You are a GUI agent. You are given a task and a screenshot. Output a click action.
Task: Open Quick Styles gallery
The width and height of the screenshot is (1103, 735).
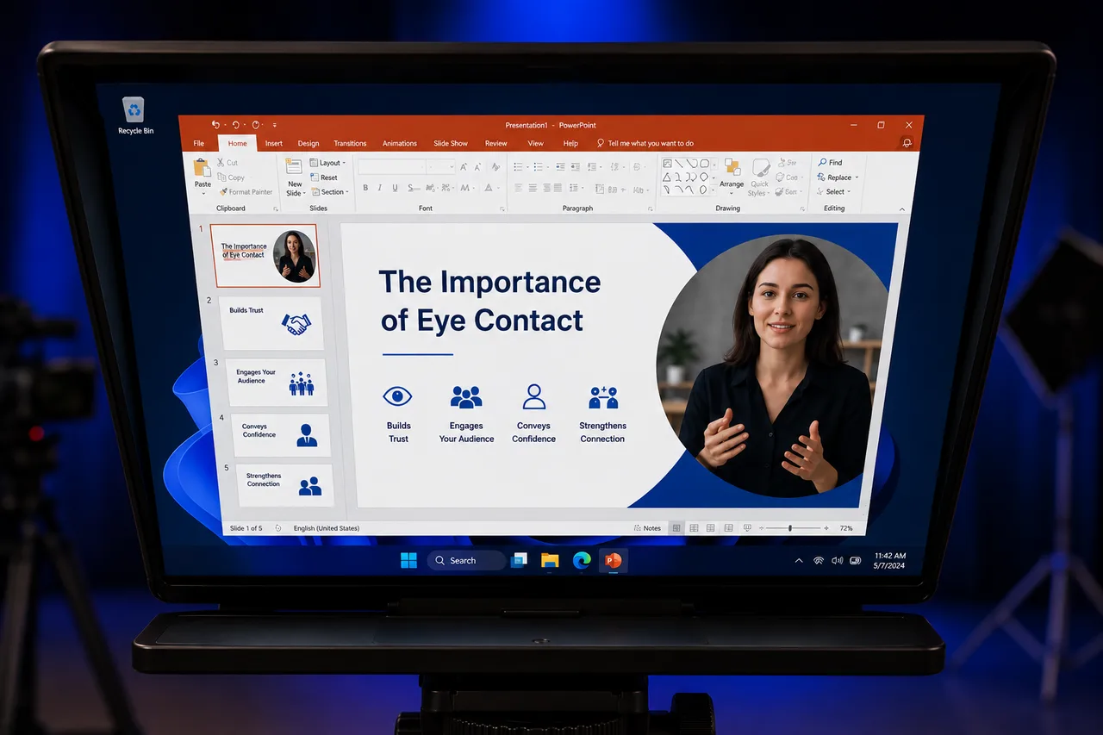point(759,177)
